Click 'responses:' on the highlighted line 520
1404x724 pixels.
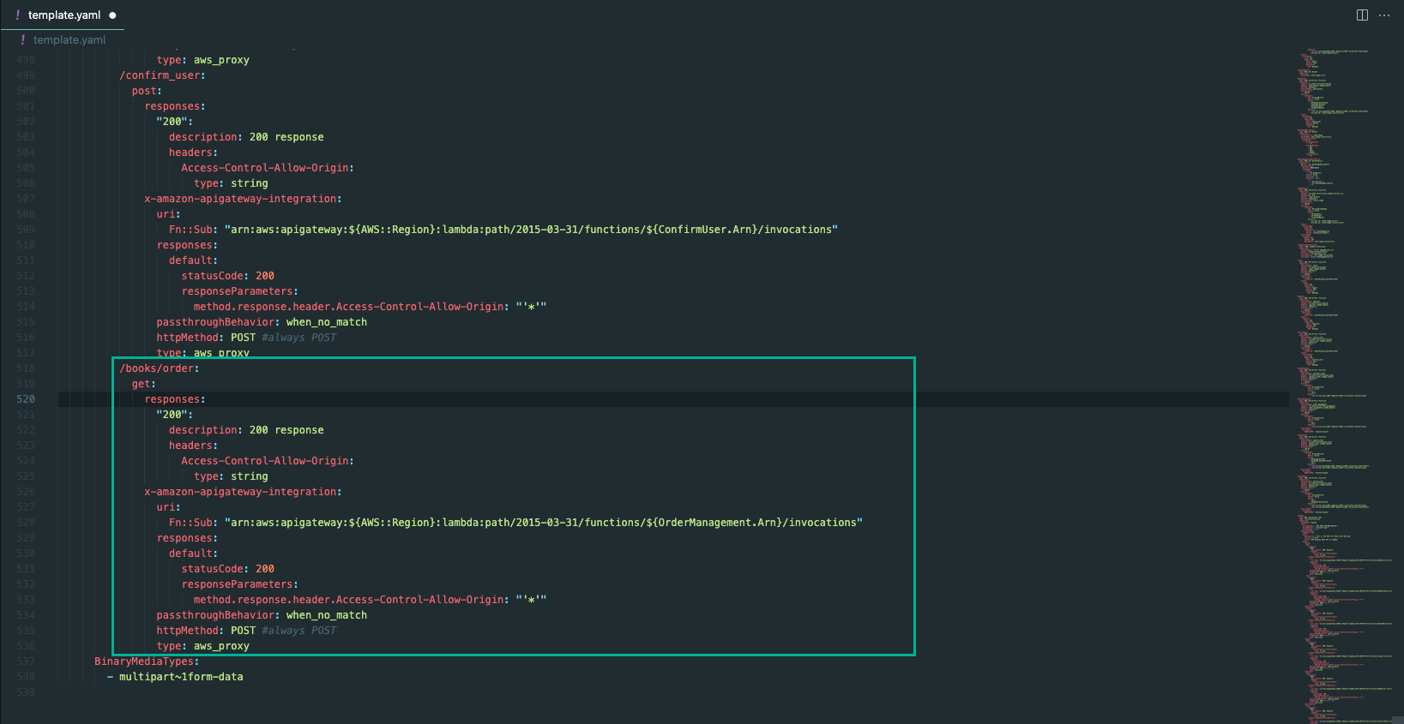pyautogui.click(x=175, y=399)
